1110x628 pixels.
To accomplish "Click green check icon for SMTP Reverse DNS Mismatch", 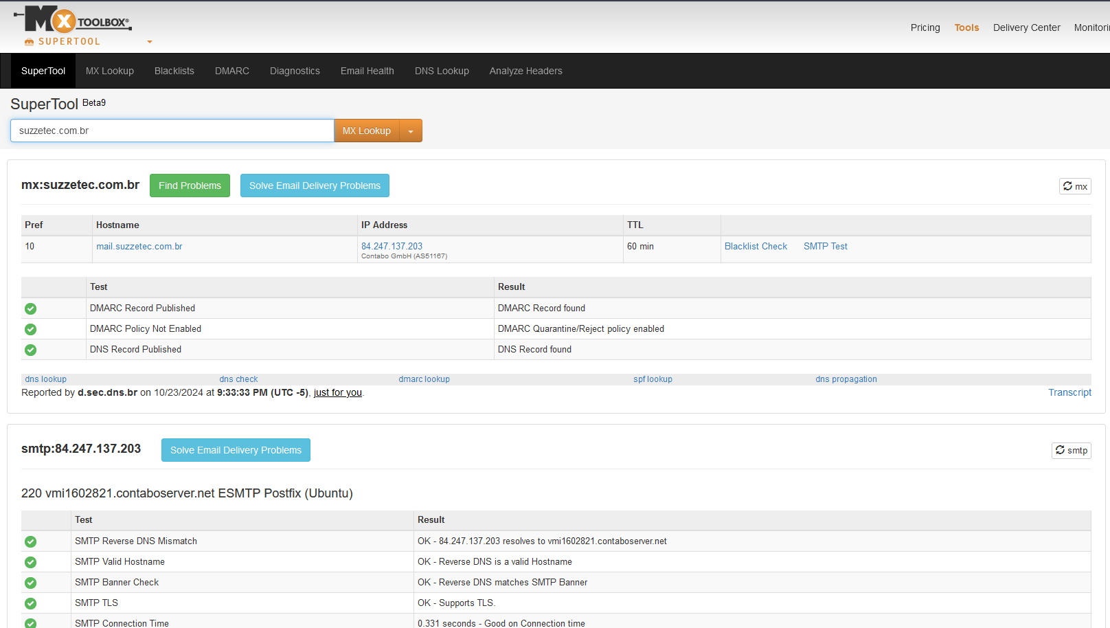I will point(30,541).
